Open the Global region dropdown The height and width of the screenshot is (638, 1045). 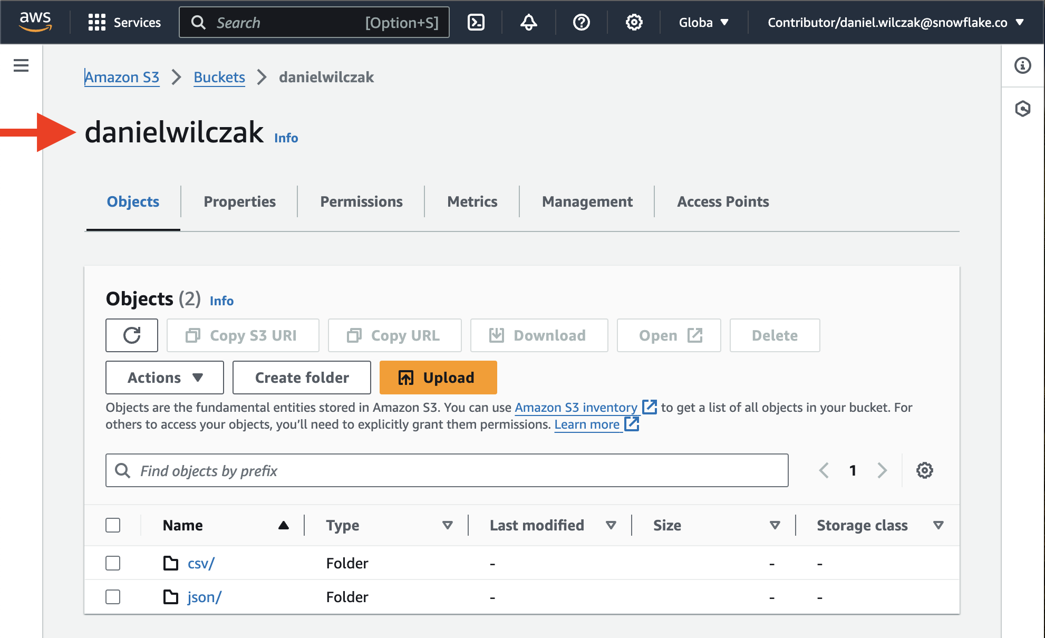703,22
